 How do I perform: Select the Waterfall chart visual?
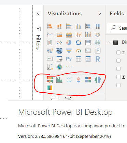pos(50,43)
